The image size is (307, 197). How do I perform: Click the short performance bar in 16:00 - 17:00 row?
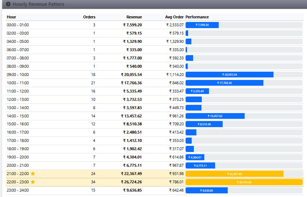pyautogui.click(x=191, y=133)
